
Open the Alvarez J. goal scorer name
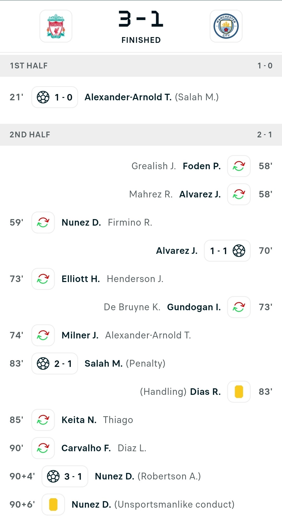tap(177, 251)
